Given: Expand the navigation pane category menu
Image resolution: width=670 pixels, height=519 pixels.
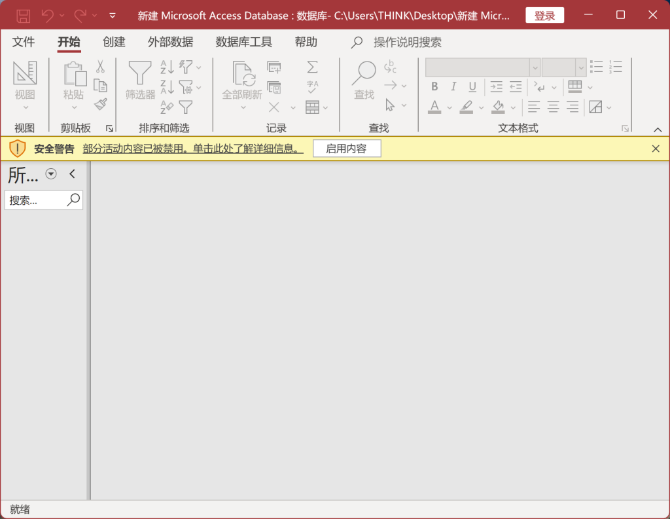Looking at the screenshot, I should [51, 174].
